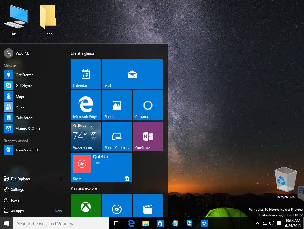The image size is (304, 229).
Task: Click the Play and explore heading
Action: pos(84,188)
